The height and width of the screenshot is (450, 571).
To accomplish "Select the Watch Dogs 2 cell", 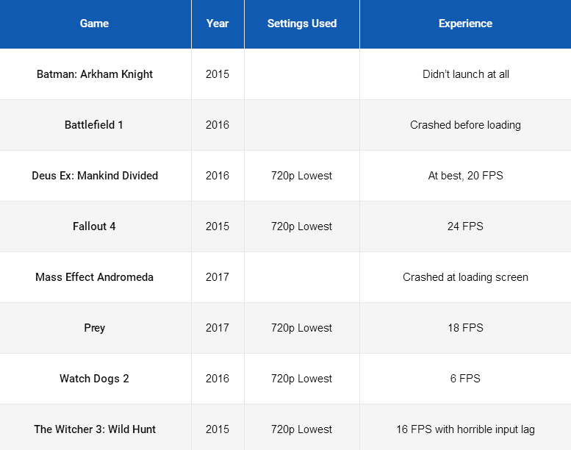I will 94,379.
